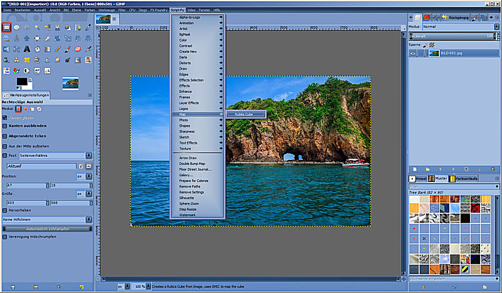
Task: Select the Zoom magnifier tool
Action: tap(6, 38)
